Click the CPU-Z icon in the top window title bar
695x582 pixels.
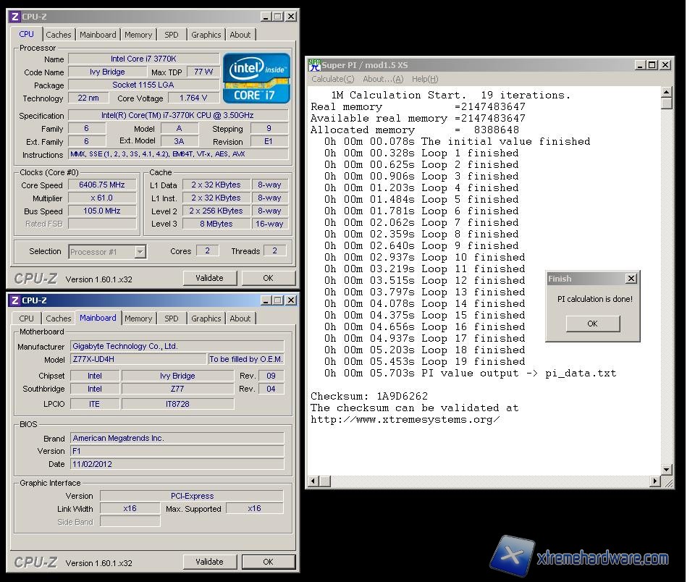15,16
